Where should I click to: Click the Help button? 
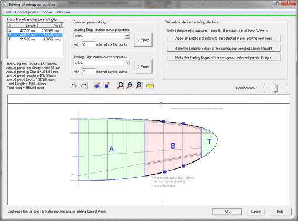point(280,212)
